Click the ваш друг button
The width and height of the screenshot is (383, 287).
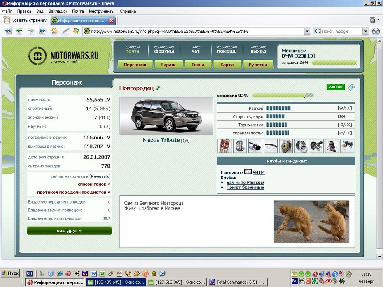coord(69,231)
